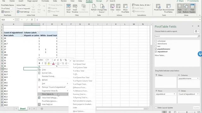Uncheck the atgradelevel field checkbox
Viewport: 202px width, 113px height.
pyautogui.click(x=156, y=51)
